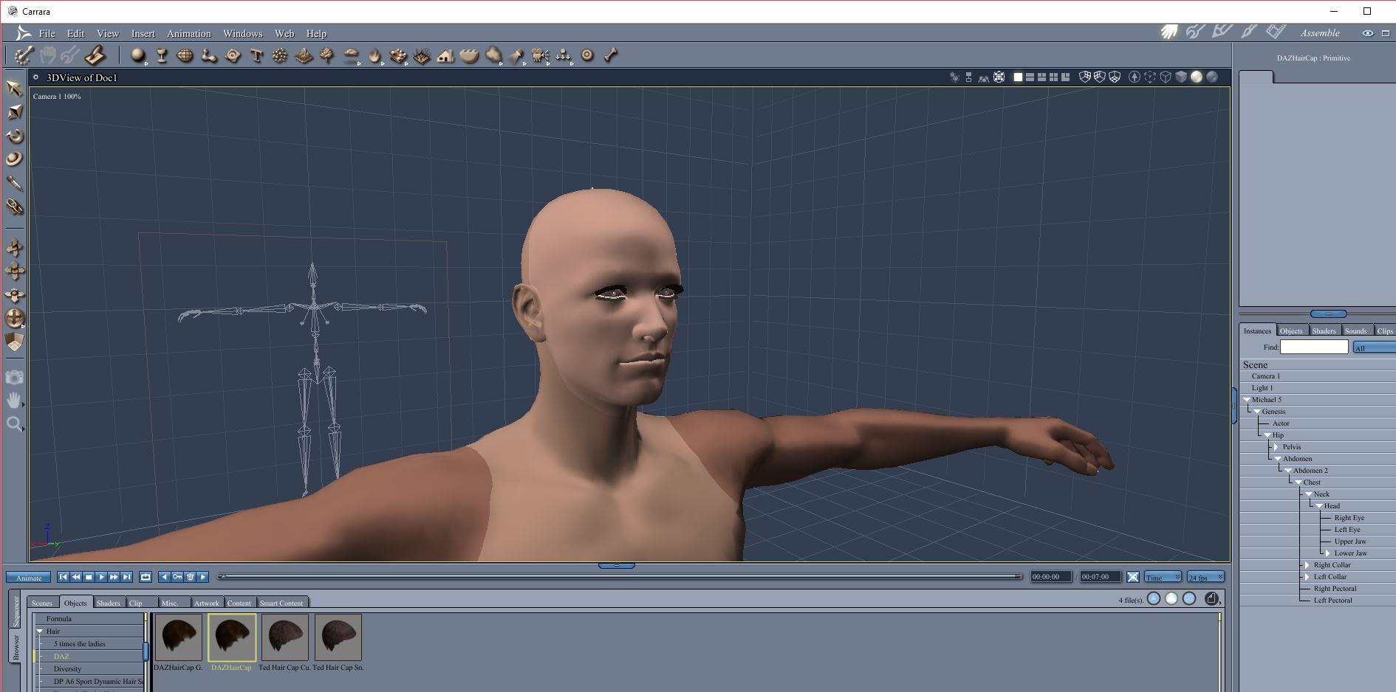Delete keyframe with the trash icon
Viewport: 1396px width, 692px height.
[190, 577]
